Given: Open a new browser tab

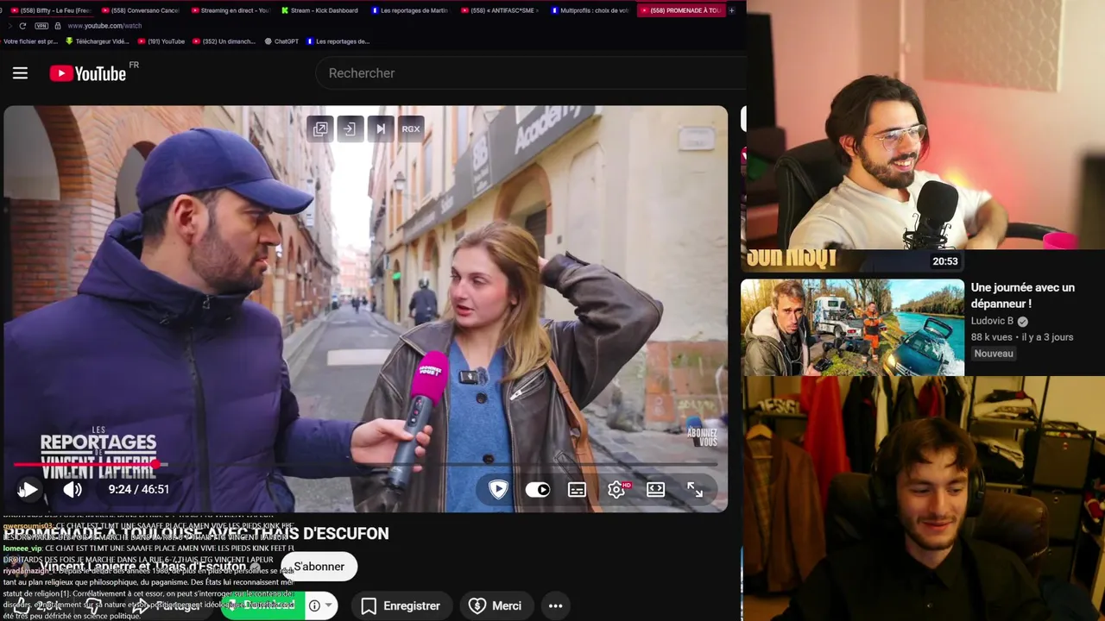Looking at the screenshot, I should (x=732, y=10).
